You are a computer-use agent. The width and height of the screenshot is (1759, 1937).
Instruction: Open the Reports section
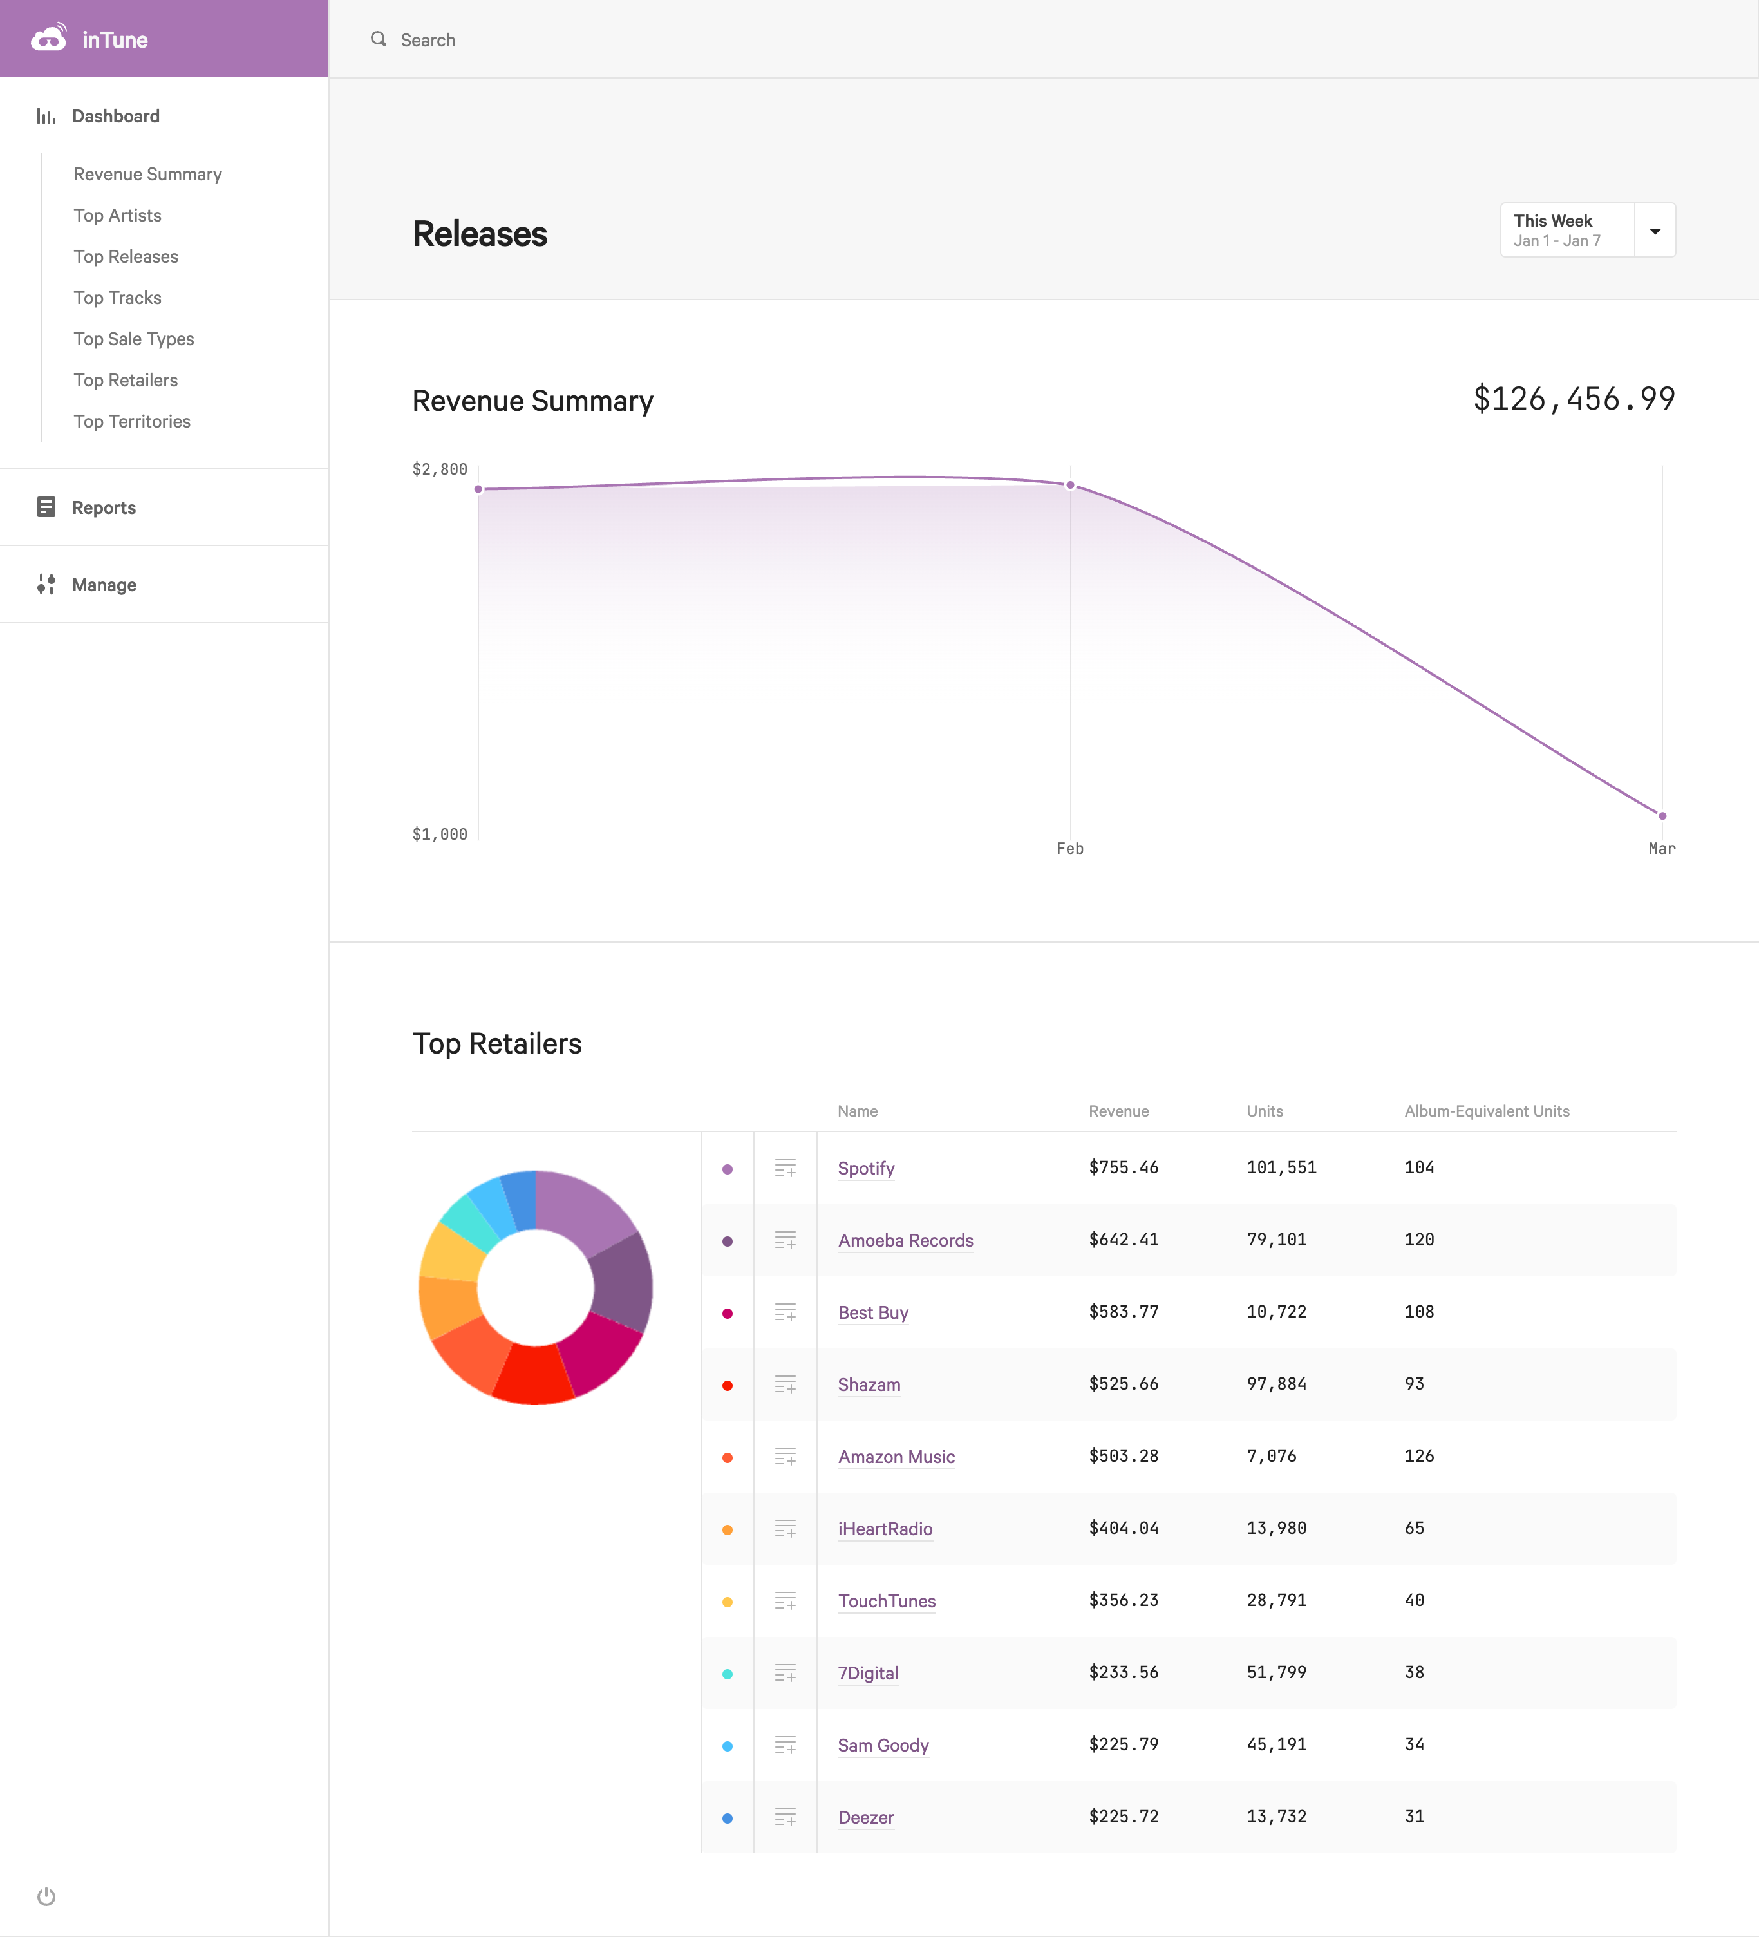click(104, 507)
